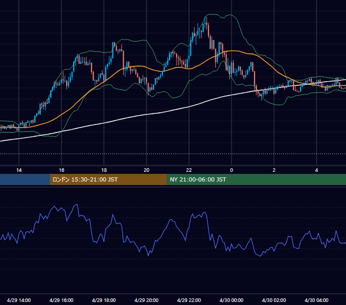This screenshot has height=305, width=346.
Task: Click the 4/30 02:00 date label
Action: [274, 300]
